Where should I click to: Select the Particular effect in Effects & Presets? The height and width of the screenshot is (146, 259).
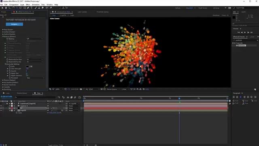pyautogui.click(x=242, y=45)
